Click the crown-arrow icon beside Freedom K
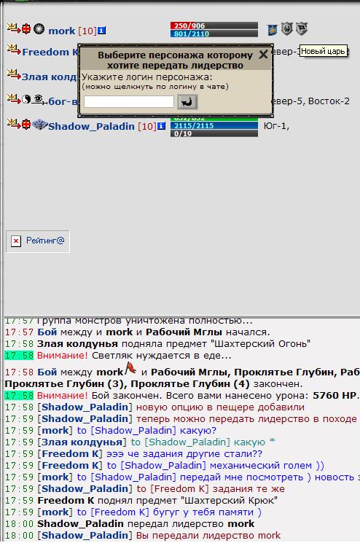Screen dimensions: 360x543 click(x=14, y=50)
